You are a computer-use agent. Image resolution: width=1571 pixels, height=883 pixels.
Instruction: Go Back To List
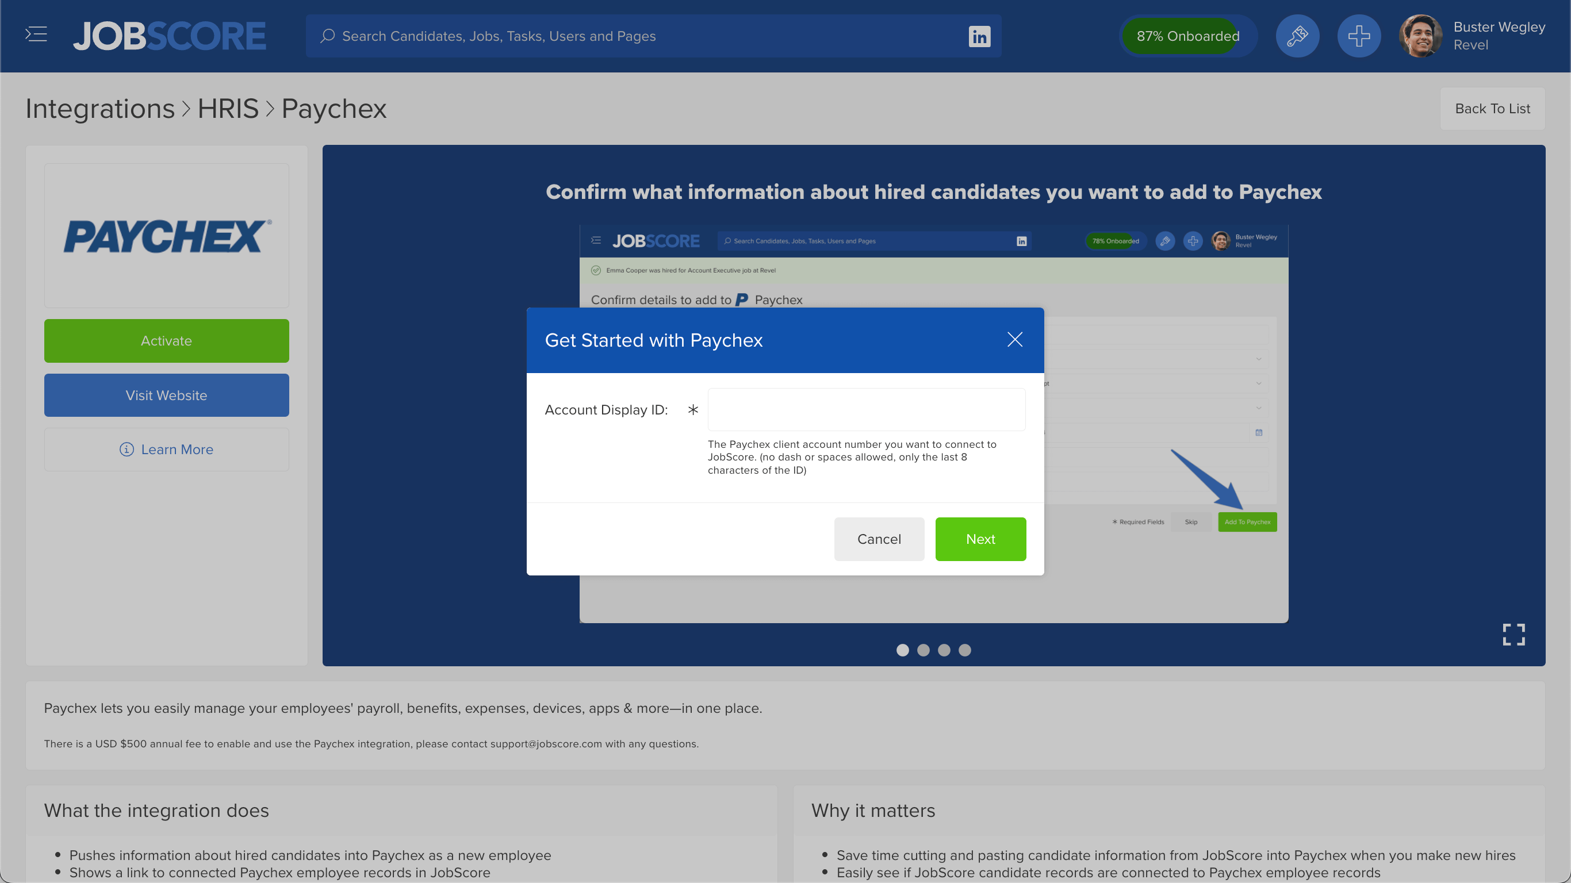point(1492,109)
